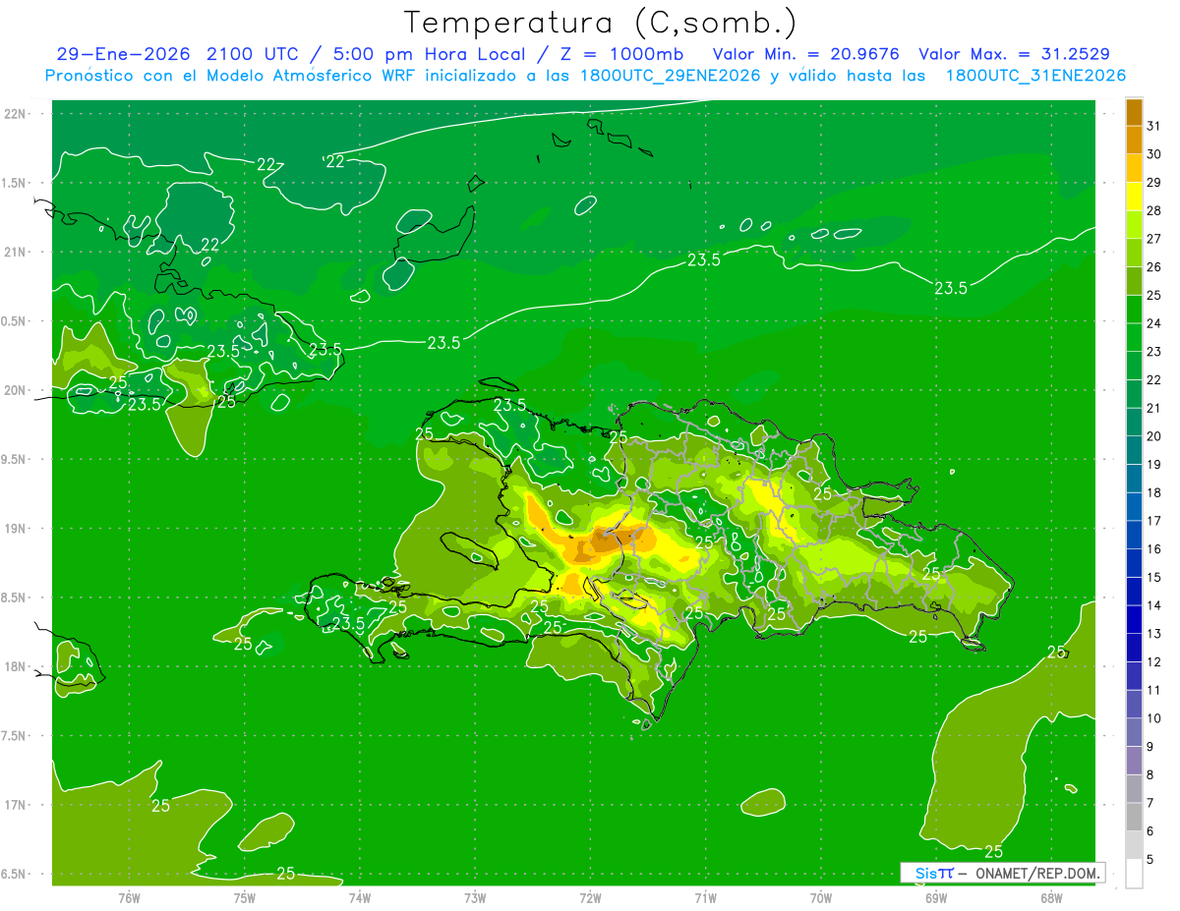The image size is (1180, 911).
Task: Click the '70W' longitude axis label
Action: (x=820, y=898)
